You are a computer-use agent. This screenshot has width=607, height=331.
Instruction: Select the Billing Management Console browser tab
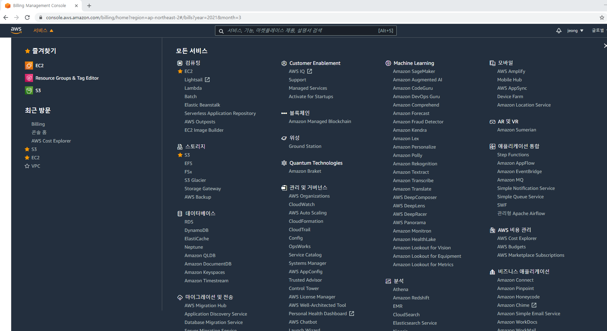click(41, 6)
